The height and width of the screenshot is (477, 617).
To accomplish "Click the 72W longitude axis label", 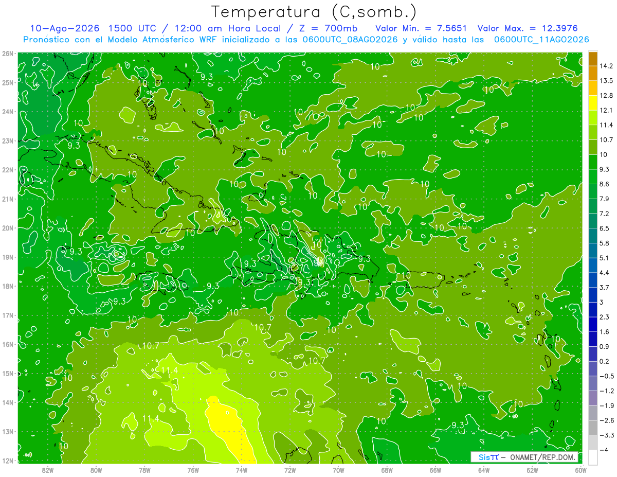I will pyautogui.click(x=290, y=469).
